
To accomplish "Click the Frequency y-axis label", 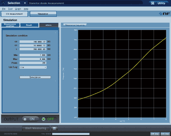I will [63, 74].
